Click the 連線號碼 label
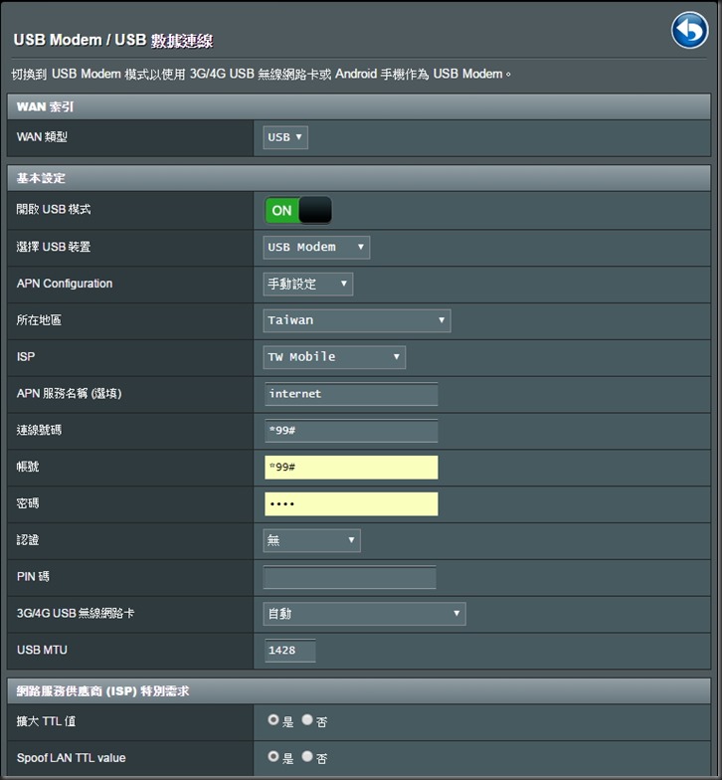Image resolution: width=722 pixels, height=780 pixels. tap(39, 430)
